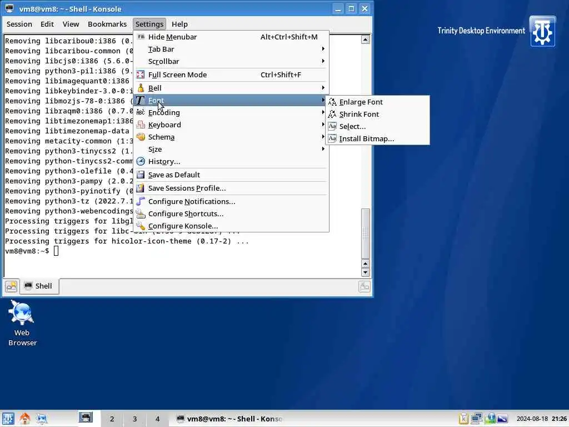Click the Hide Menubar icon
This screenshot has height=427, width=569.
[141, 37]
